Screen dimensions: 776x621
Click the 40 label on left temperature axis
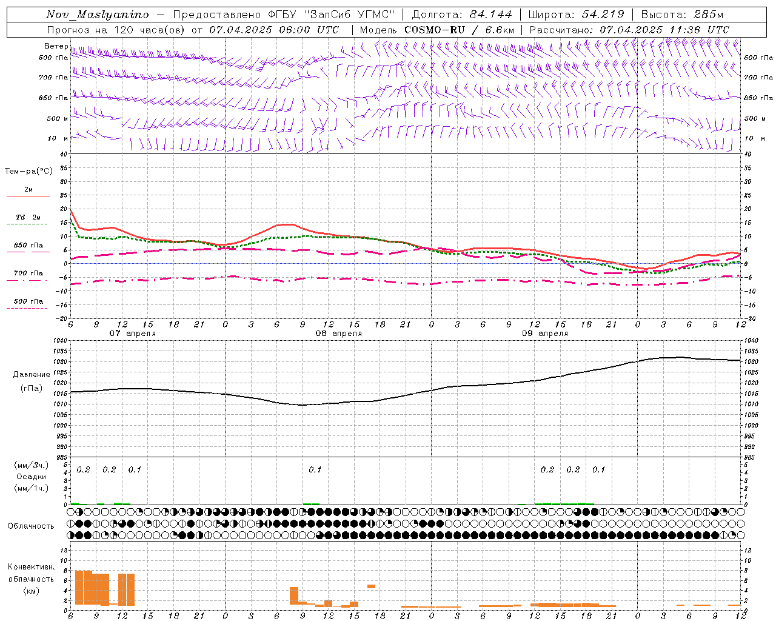[64, 154]
